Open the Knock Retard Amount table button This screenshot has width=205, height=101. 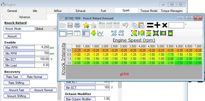point(12,36)
